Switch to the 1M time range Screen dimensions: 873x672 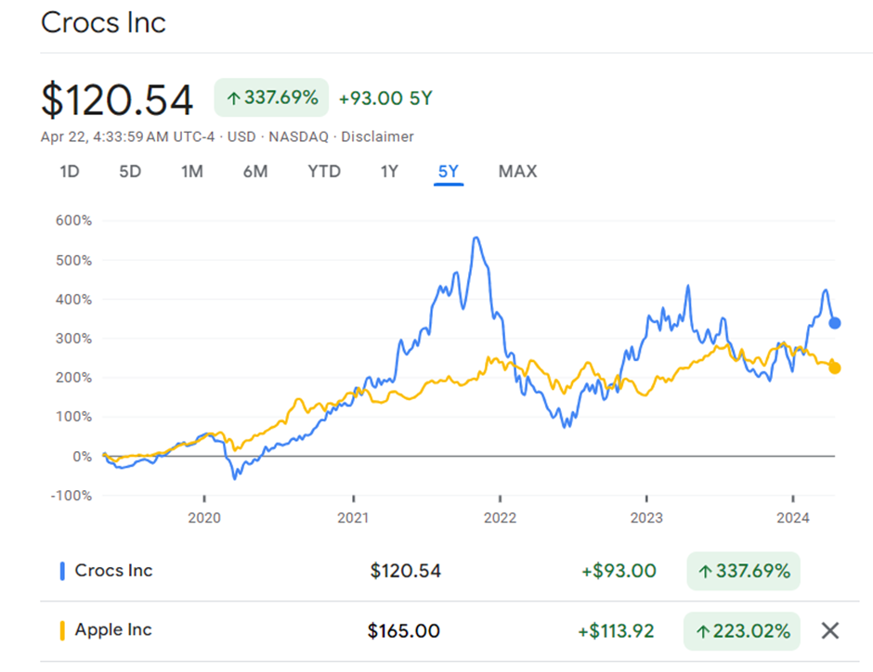point(192,172)
